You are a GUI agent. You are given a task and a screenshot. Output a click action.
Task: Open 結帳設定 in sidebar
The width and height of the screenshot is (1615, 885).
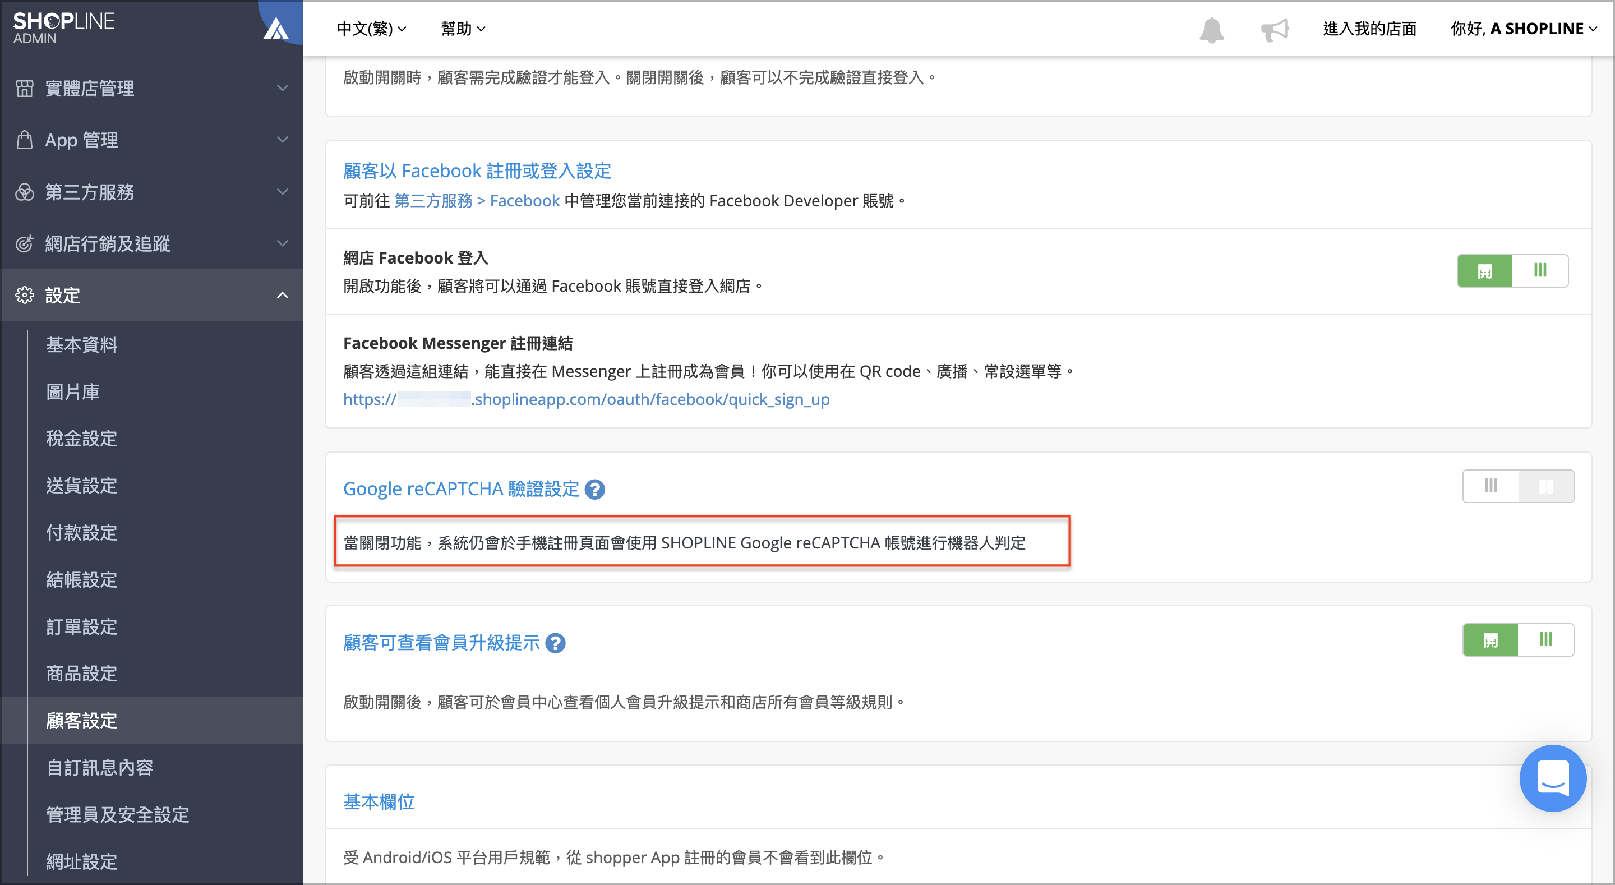(81, 579)
